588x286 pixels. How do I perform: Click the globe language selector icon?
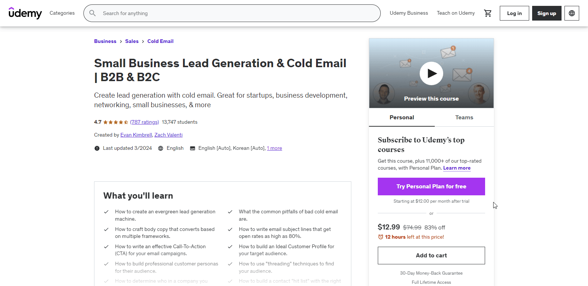571,13
